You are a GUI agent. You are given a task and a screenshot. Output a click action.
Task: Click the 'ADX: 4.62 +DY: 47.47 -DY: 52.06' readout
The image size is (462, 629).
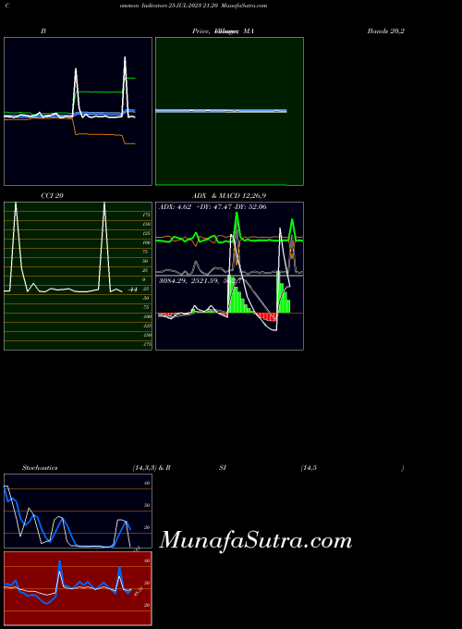pos(213,206)
